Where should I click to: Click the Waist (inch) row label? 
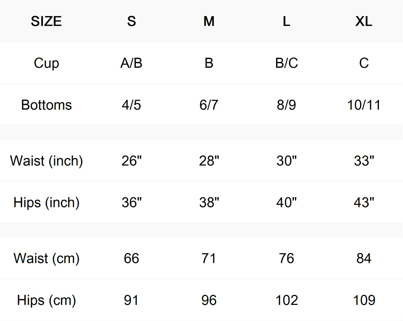coord(46,161)
